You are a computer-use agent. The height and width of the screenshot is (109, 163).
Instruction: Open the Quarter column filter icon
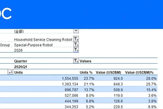76,61
